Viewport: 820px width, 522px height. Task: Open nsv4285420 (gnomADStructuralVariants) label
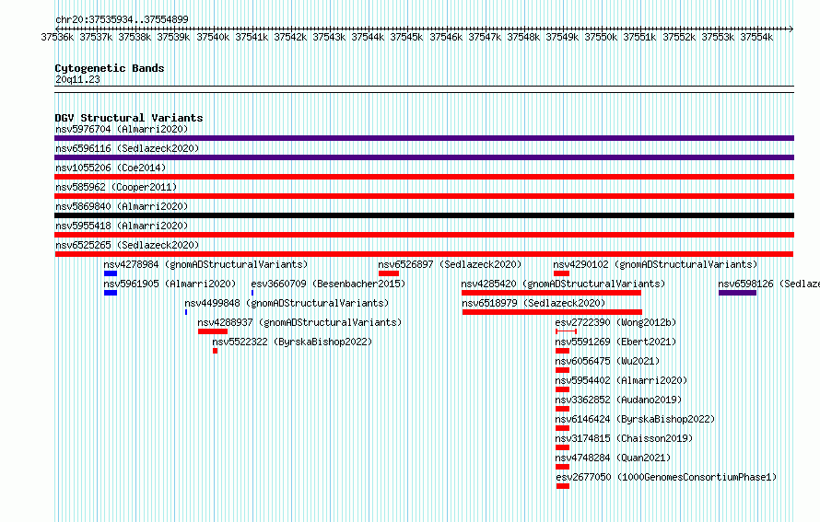coord(563,284)
